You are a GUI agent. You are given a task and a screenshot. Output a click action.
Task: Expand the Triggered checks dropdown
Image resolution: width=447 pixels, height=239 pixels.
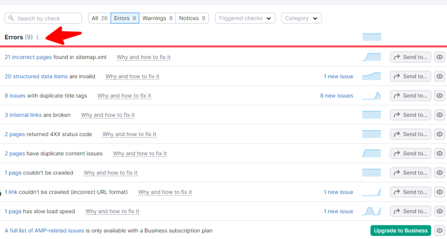(245, 18)
